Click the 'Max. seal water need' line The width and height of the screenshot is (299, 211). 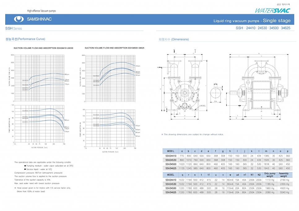click(37, 183)
